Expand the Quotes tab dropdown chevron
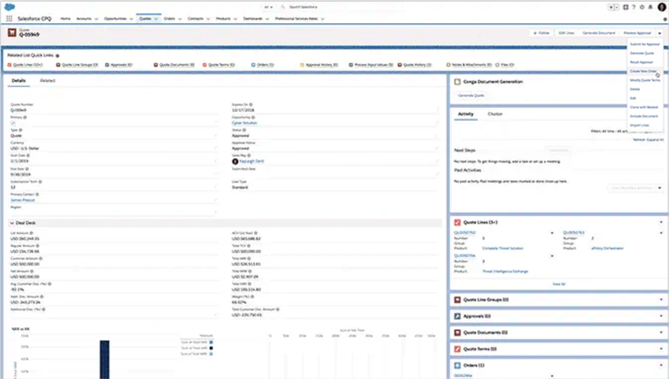669x379 pixels. click(x=156, y=19)
